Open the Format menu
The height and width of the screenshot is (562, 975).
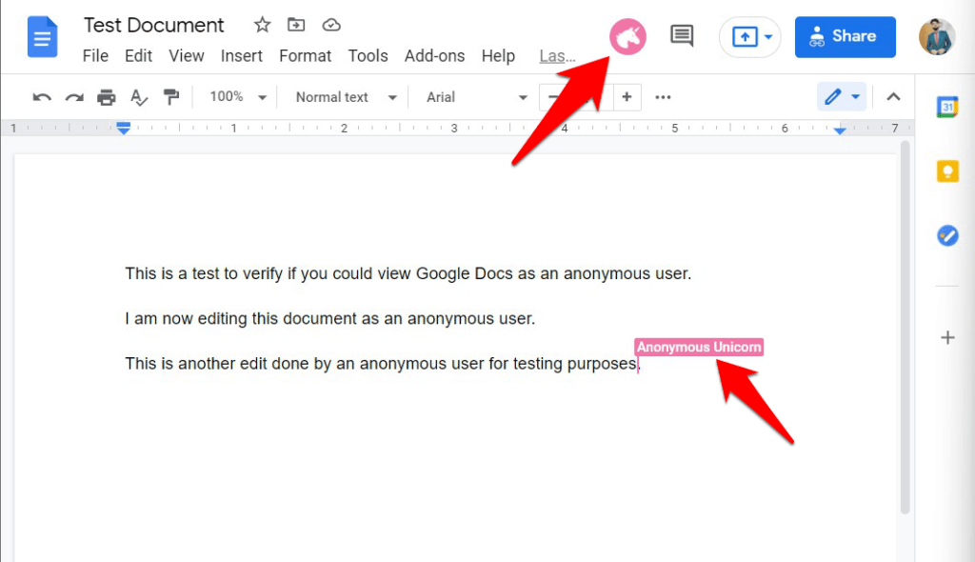(x=305, y=55)
